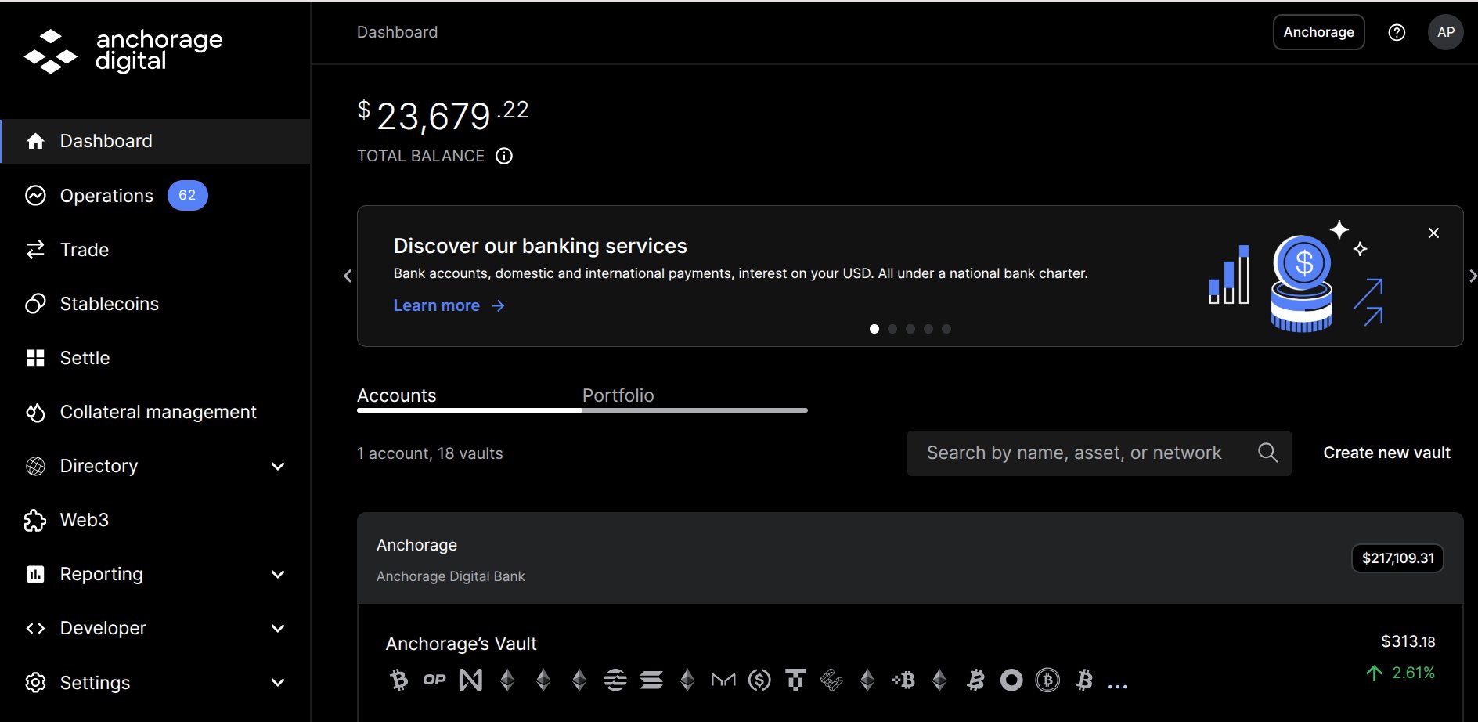
Task: Click Create new vault
Action: click(1386, 453)
